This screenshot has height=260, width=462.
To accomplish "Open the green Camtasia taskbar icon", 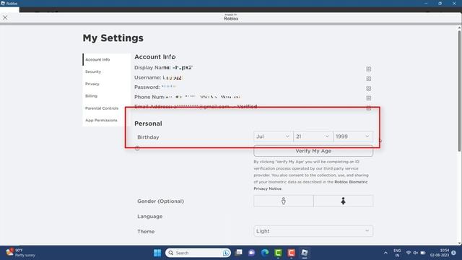I will 278,253.
